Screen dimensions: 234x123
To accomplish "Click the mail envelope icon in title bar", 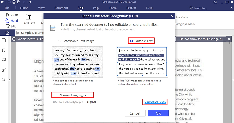I will [215, 2].
